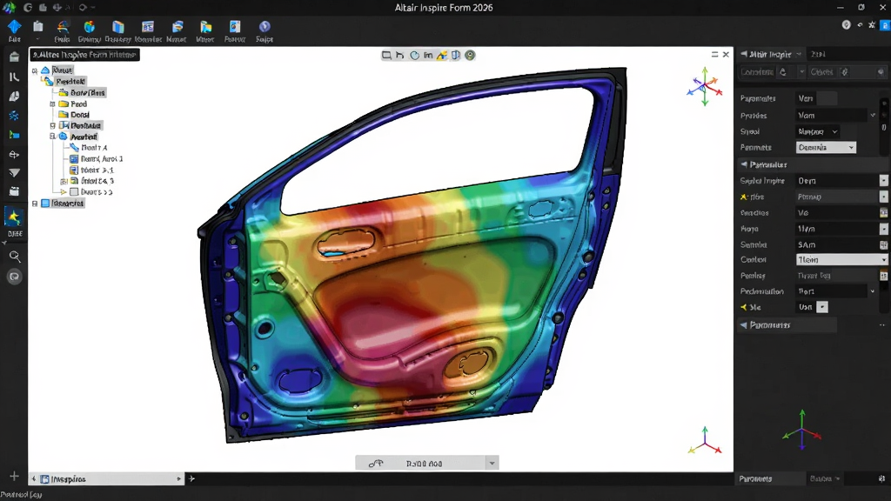Click the top-right view orientation axis triad
891x501 pixels.
[x=705, y=87]
